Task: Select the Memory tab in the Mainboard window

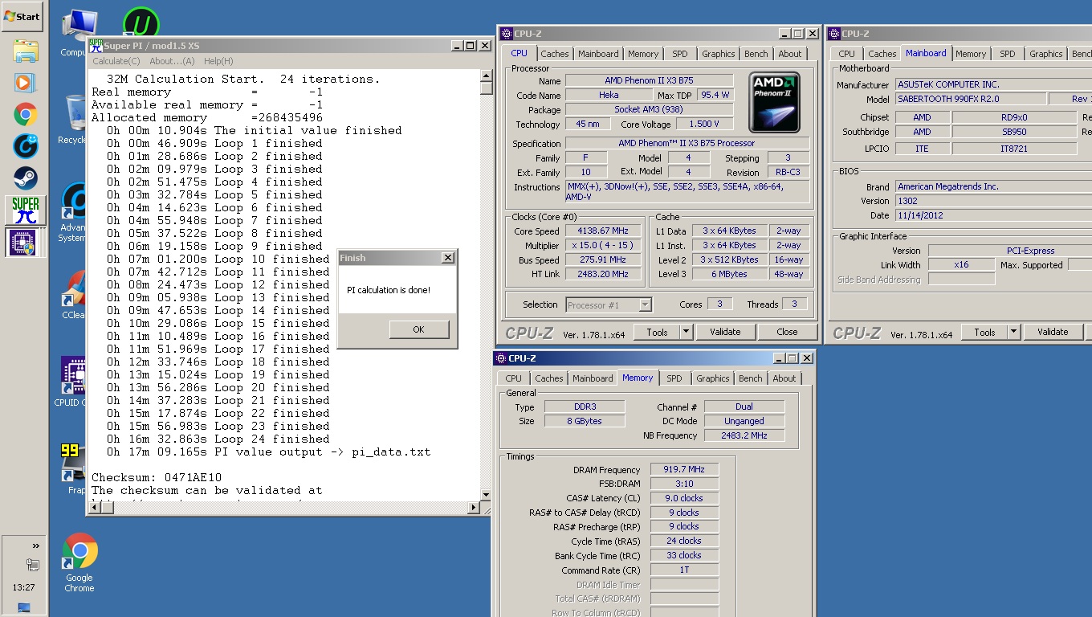Action: click(970, 54)
